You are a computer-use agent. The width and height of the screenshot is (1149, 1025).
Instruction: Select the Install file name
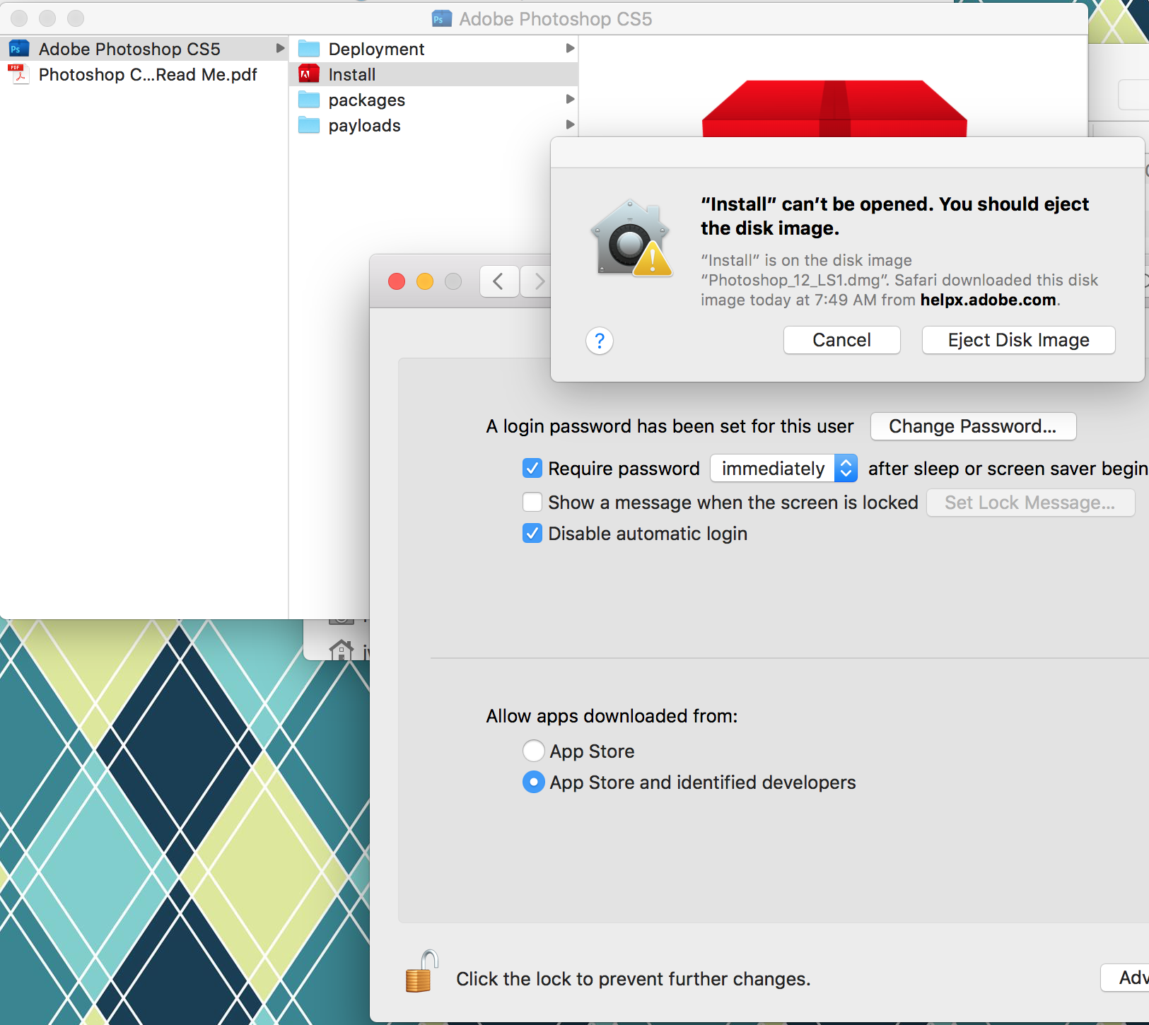352,74
